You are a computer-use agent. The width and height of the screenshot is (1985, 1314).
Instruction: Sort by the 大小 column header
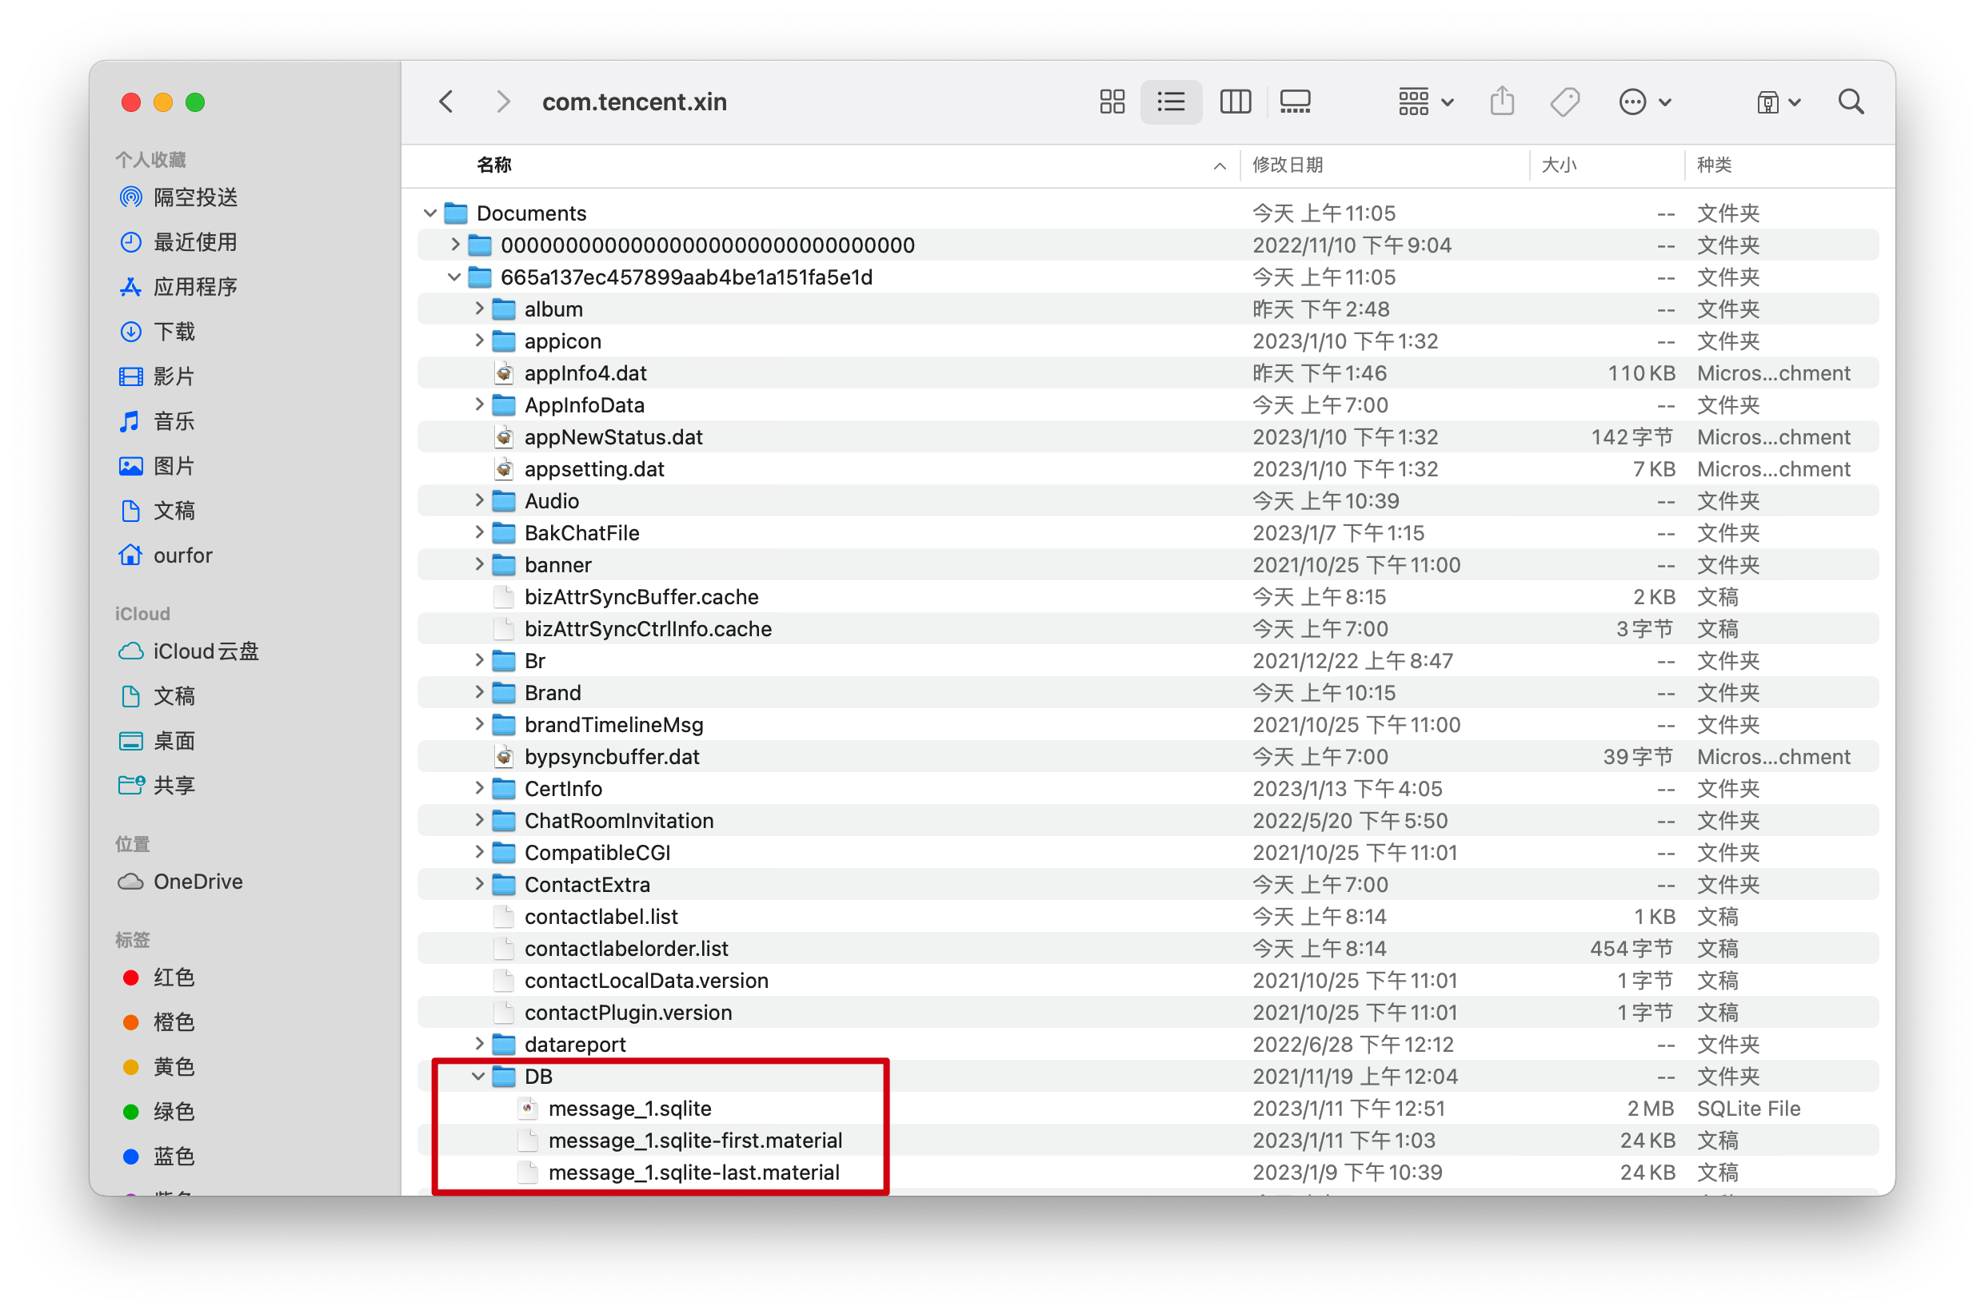[1558, 165]
